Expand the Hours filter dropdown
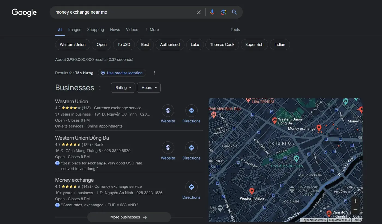The width and height of the screenshot is (382, 224). tap(149, 88)
